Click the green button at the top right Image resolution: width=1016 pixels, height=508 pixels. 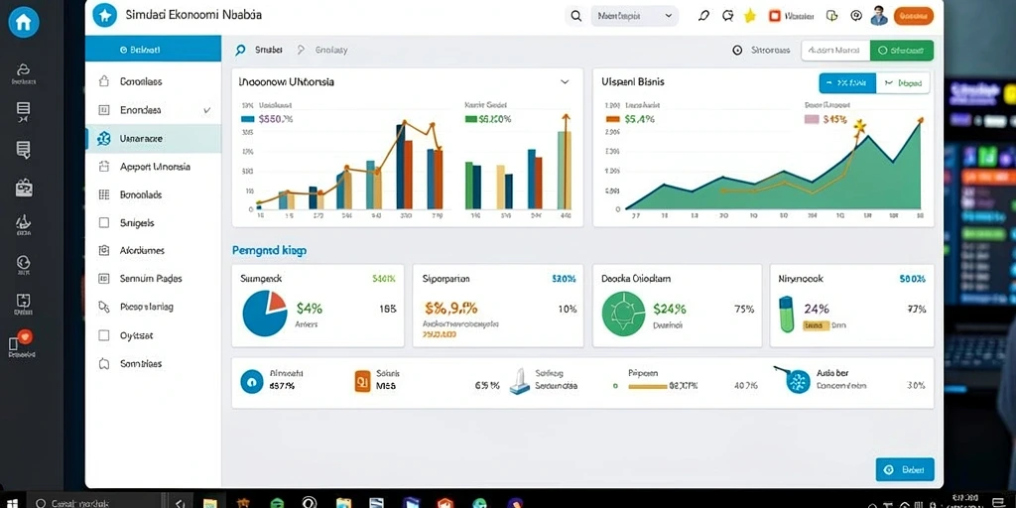tap(901, 50)
